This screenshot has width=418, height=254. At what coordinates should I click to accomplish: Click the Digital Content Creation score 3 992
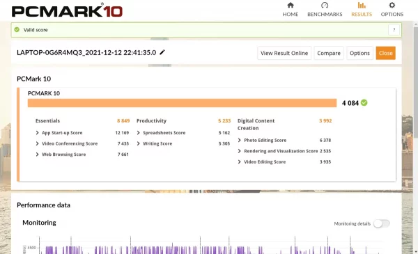point(325,121)
